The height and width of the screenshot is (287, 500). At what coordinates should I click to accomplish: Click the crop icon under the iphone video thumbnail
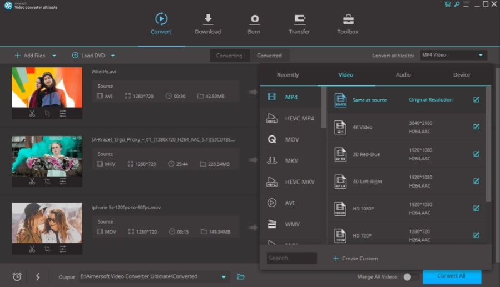pos(47,249)
